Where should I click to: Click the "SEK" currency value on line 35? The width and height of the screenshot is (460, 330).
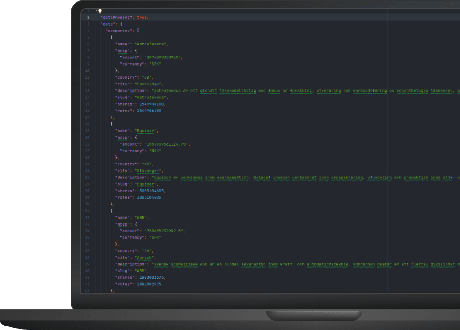(155, 237)
